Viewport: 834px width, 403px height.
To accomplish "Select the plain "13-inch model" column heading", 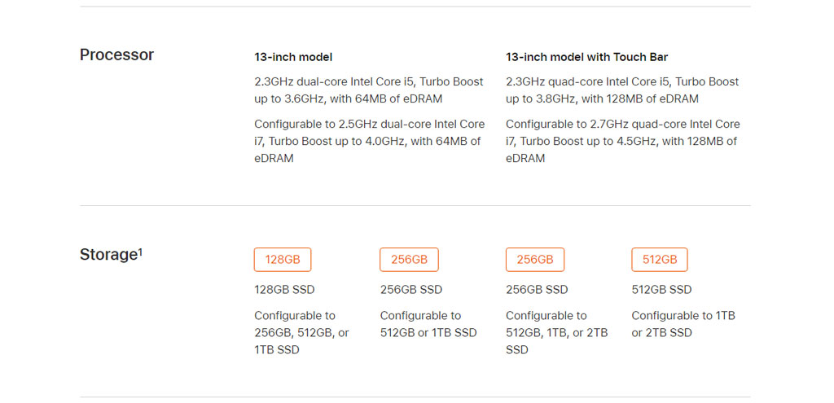I will [x=293, y=58].
